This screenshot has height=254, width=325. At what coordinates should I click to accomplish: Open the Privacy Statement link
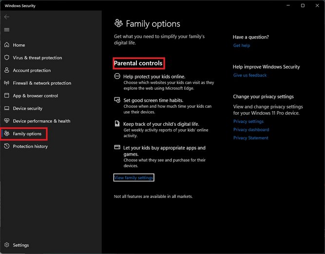[250, 138]
